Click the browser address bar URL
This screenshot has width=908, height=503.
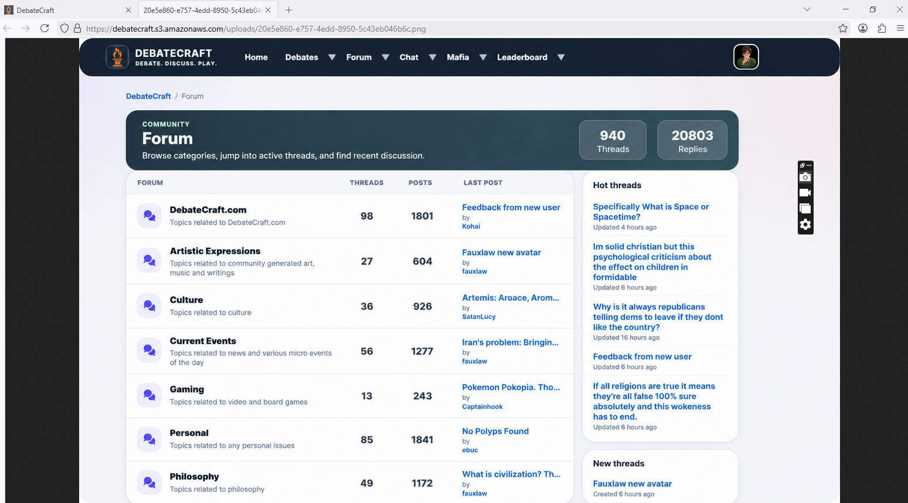[256, 29]
